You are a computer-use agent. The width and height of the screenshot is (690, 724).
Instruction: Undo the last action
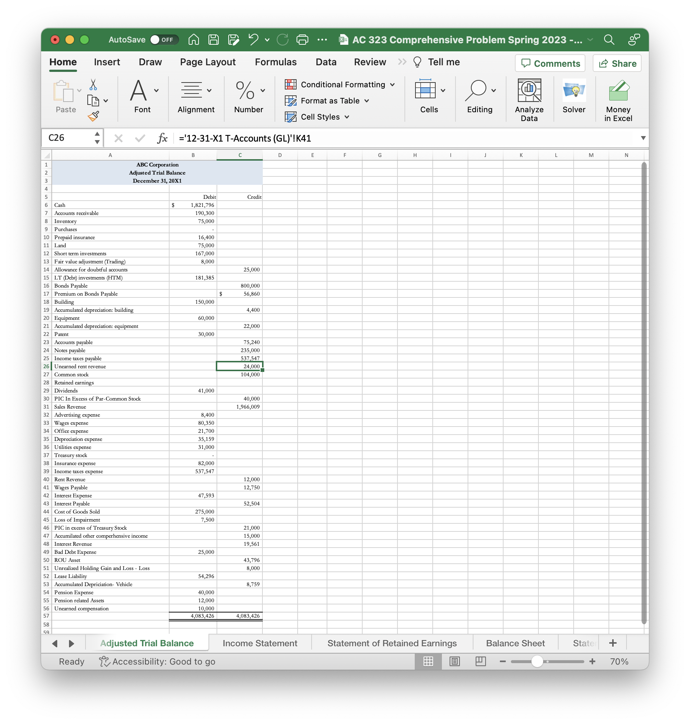pyautogui.click(x=253, y=39)
